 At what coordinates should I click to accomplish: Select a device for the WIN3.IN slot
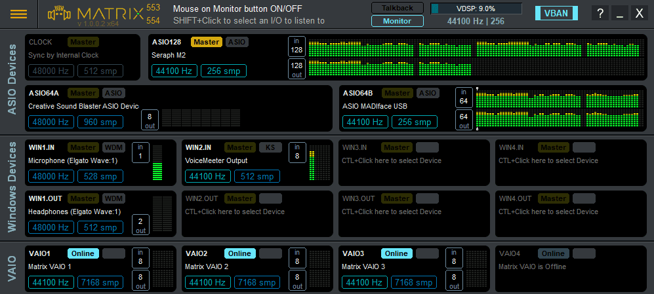pyautogui.click(x=413, y=160)
